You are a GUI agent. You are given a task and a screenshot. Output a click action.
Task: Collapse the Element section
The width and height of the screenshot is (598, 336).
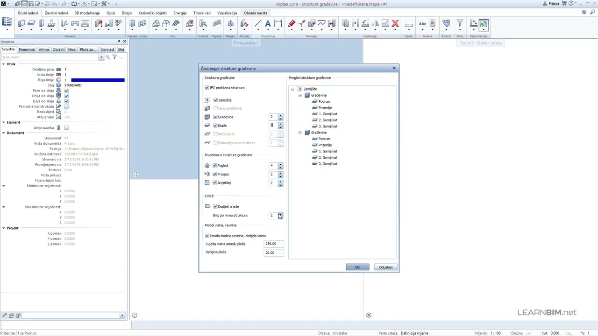click(3, 122)
